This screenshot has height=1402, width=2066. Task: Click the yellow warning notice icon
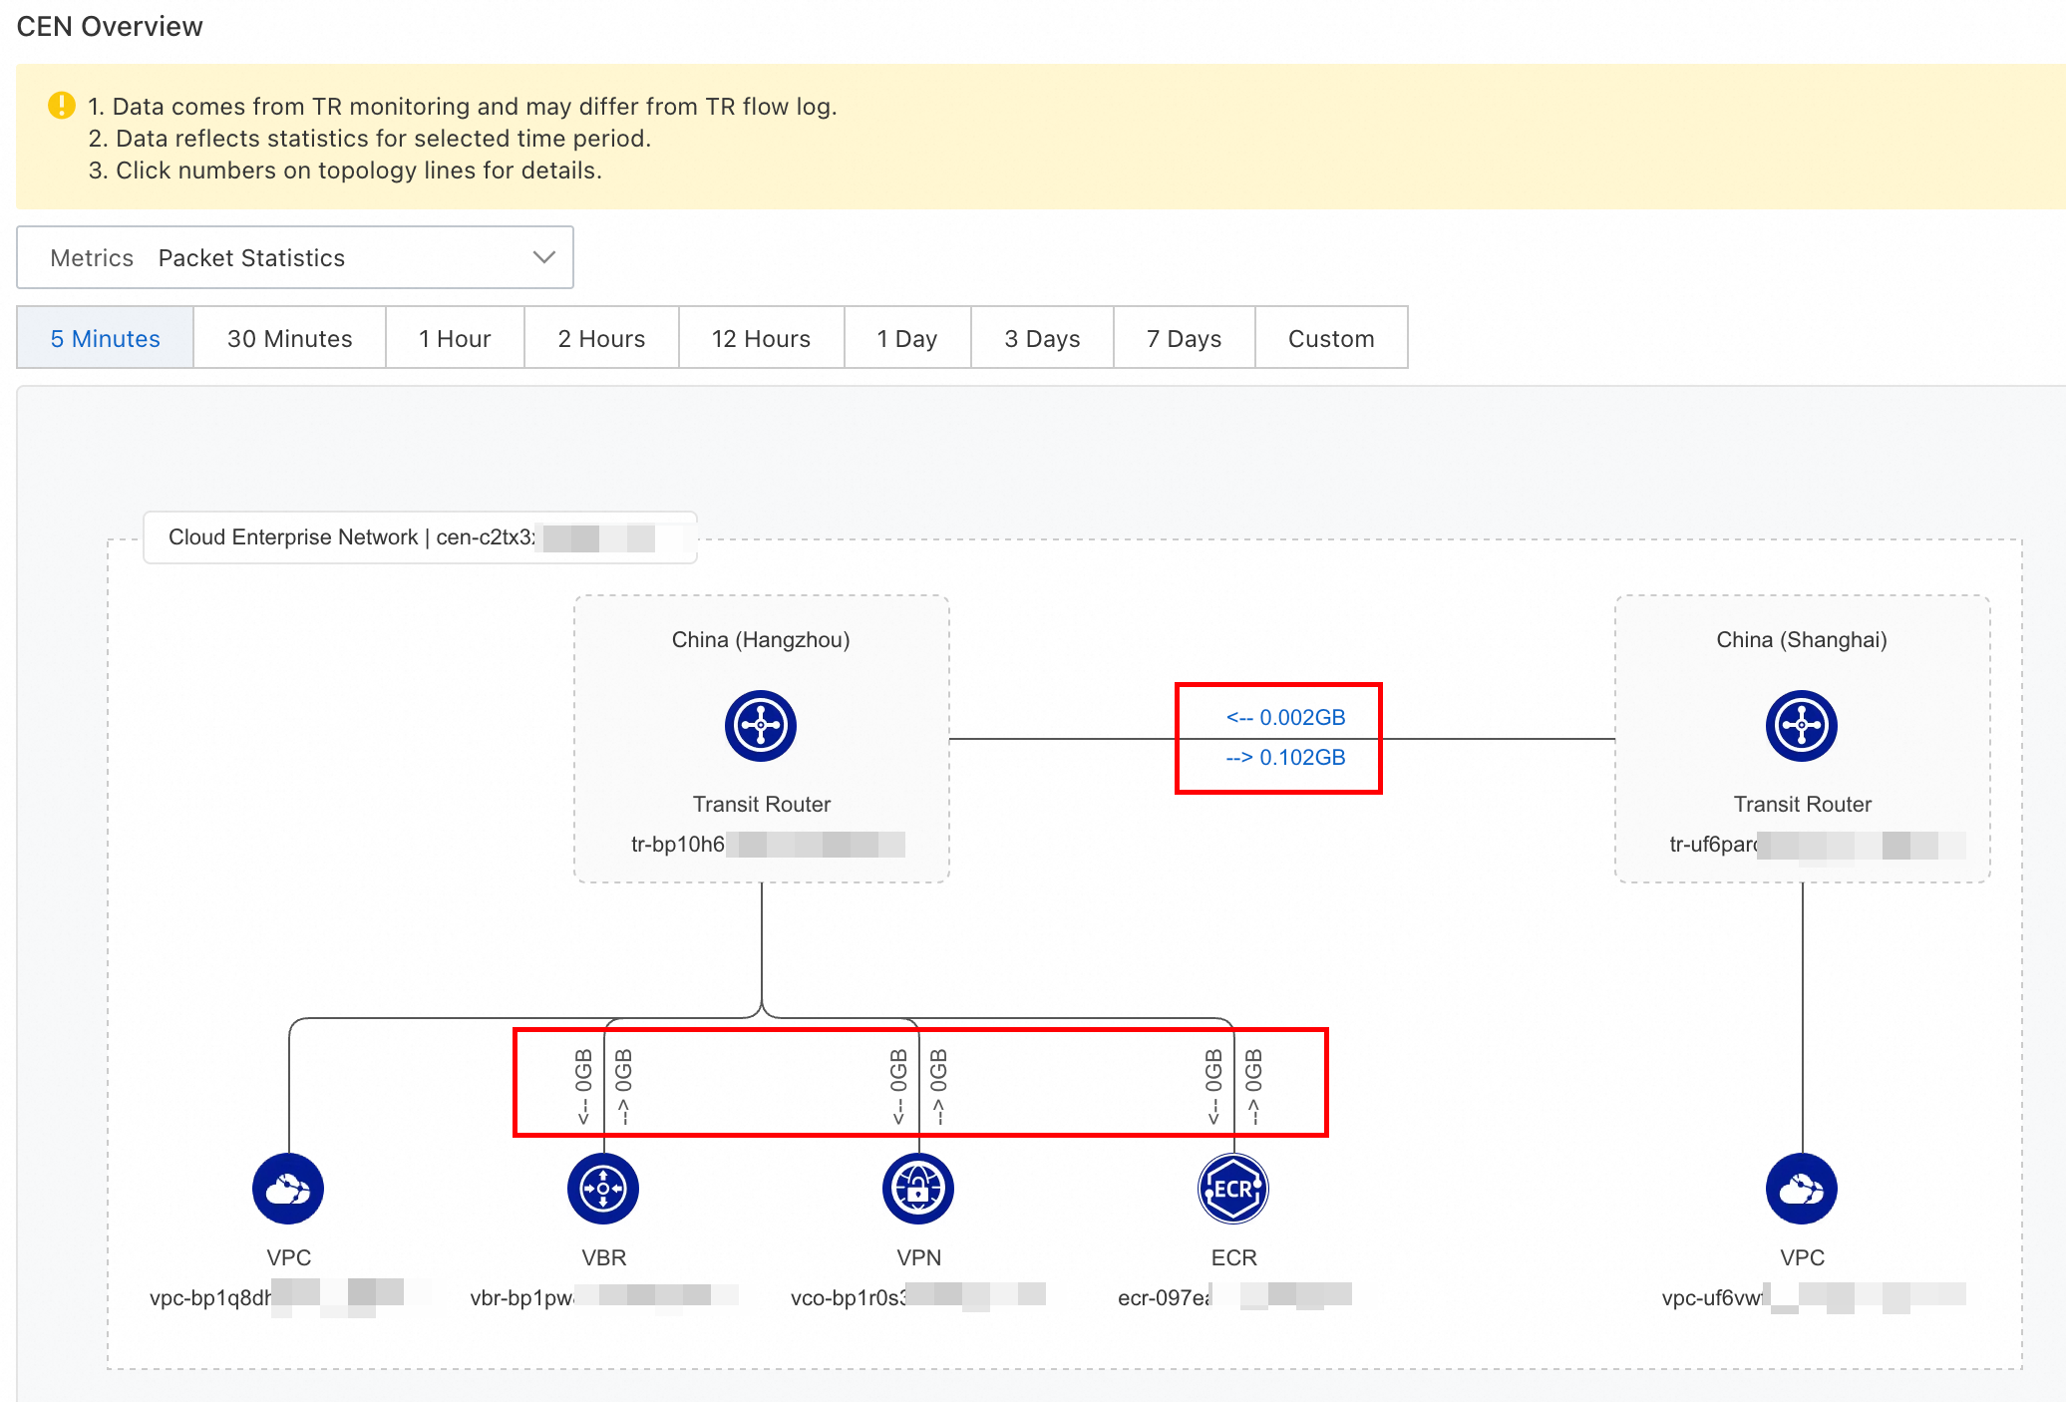pos(62,105)
